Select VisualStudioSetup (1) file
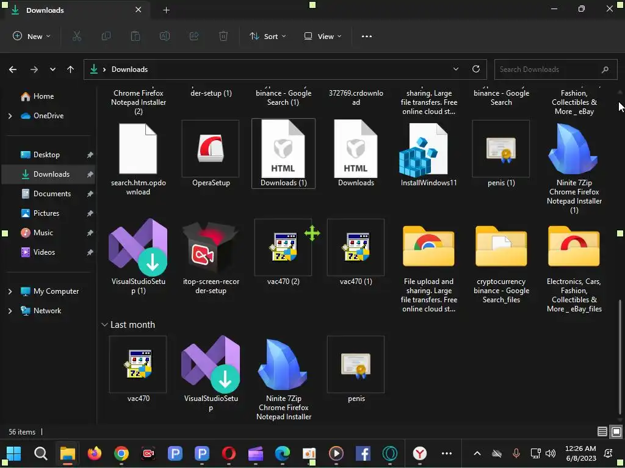This screenshot has height=468, width=625. pyautogui.click(x=139, y=257)
